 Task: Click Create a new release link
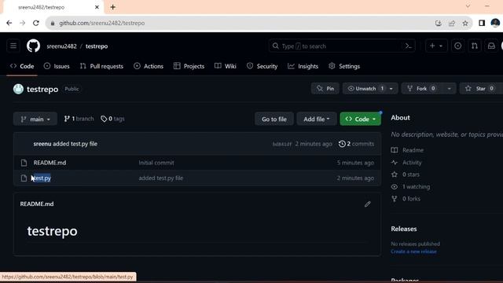pos(413,252)
